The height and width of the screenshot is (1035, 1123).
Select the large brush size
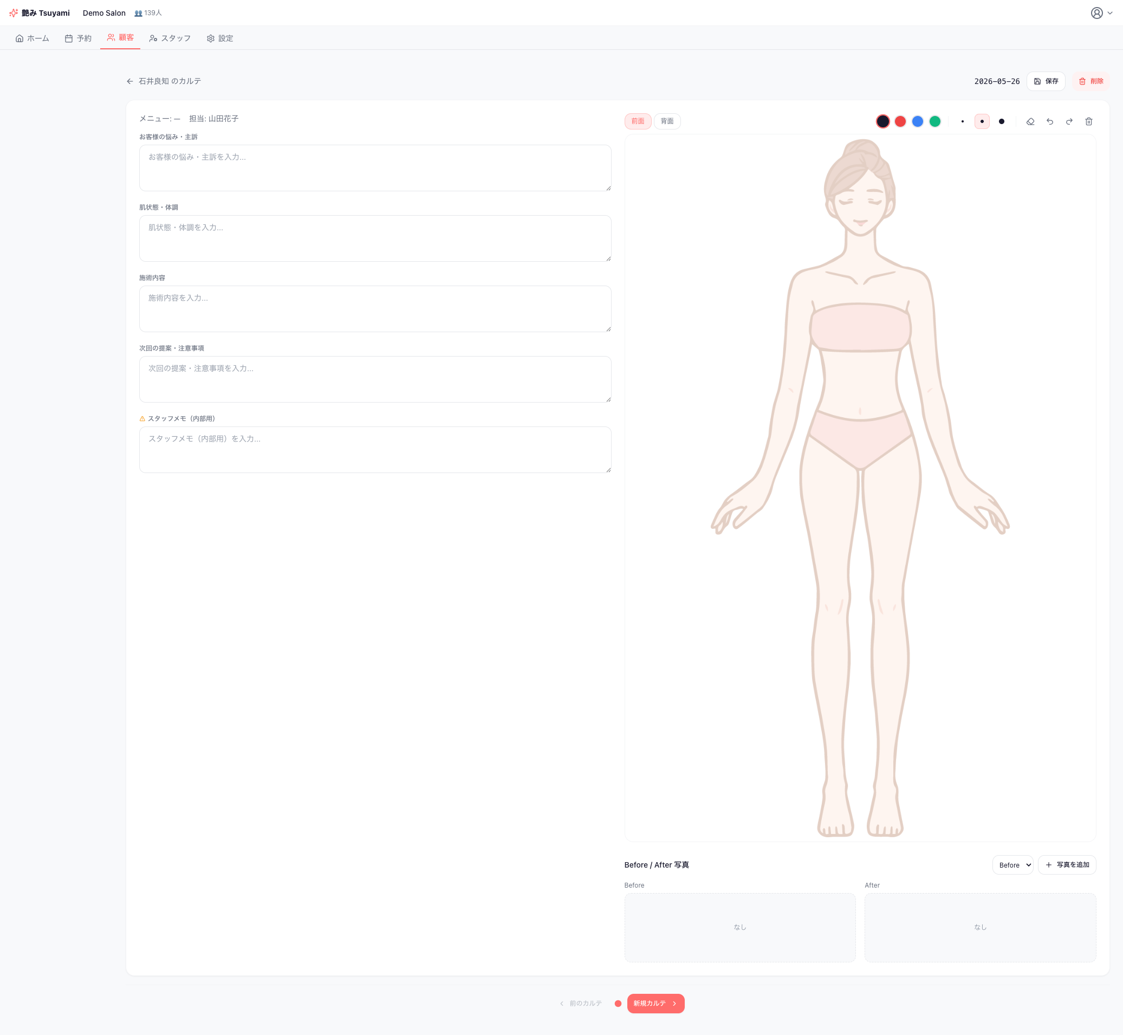1002,121
